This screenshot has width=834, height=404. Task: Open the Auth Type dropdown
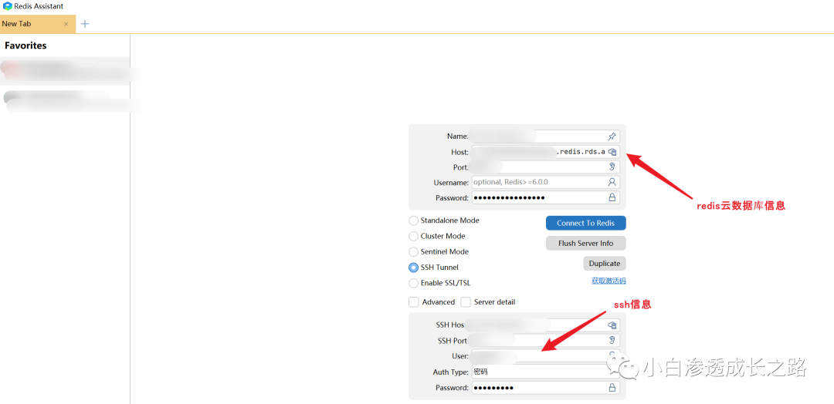[546, 372]
